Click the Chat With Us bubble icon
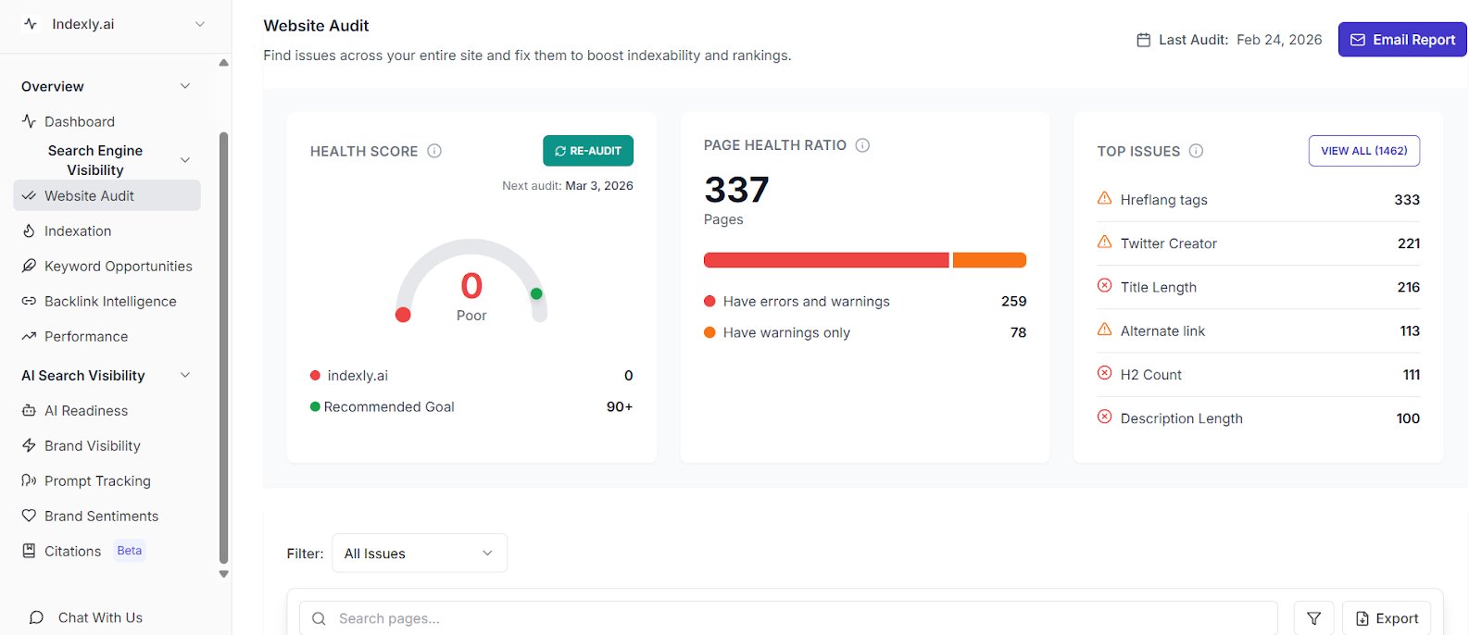 click(x=36, y=617)
